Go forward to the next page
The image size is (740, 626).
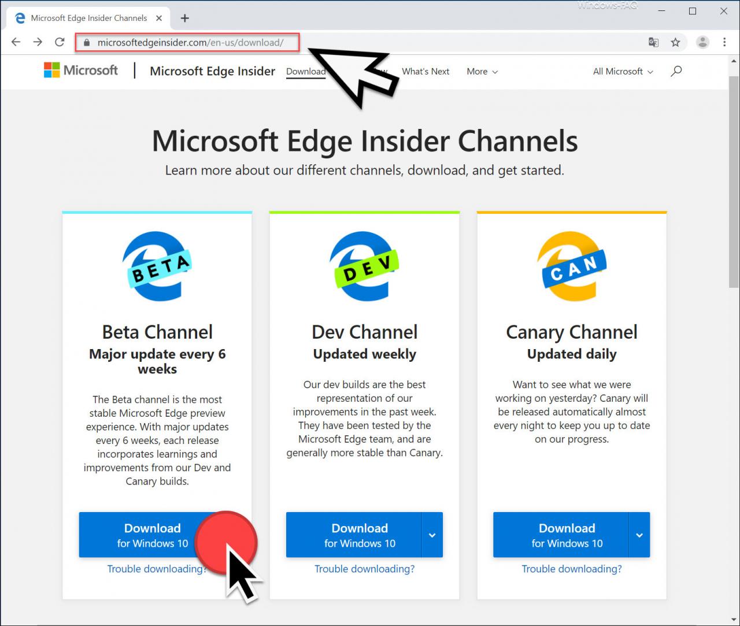[38, 42]
